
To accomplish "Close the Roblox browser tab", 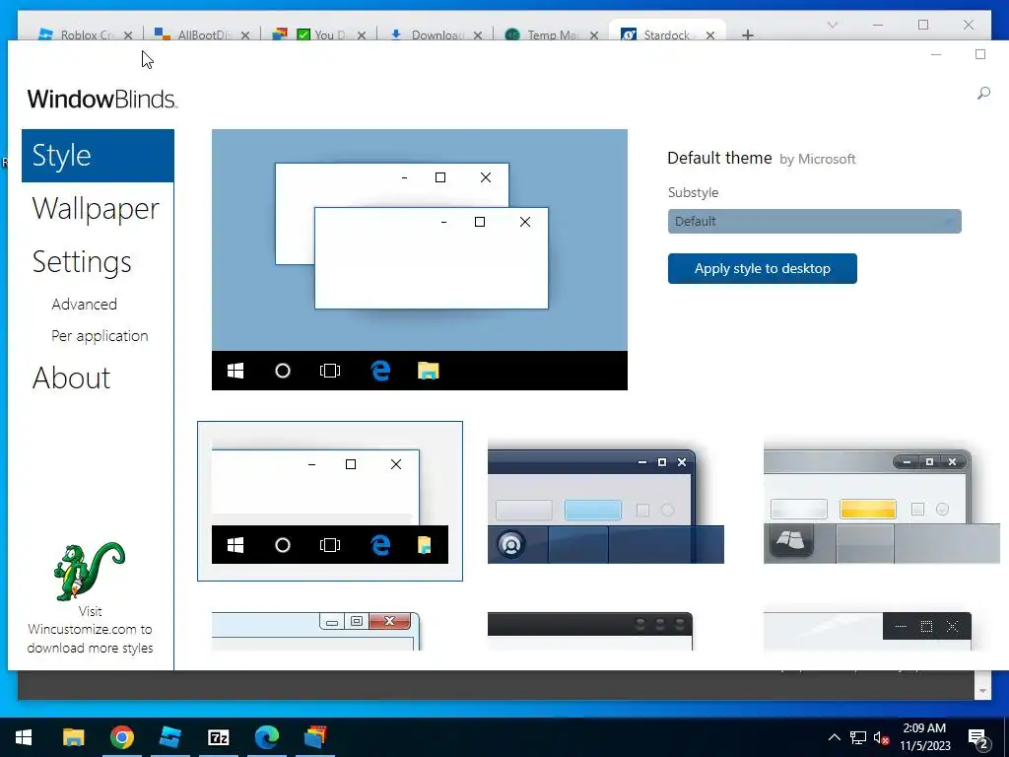I will click(128, 35).
